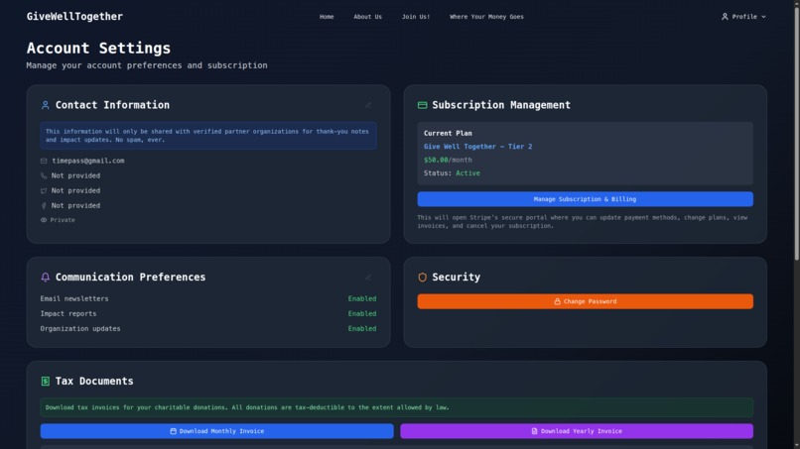Click the Organization updates label
Viewport: 800px width, 449px height.
(80, 329)
